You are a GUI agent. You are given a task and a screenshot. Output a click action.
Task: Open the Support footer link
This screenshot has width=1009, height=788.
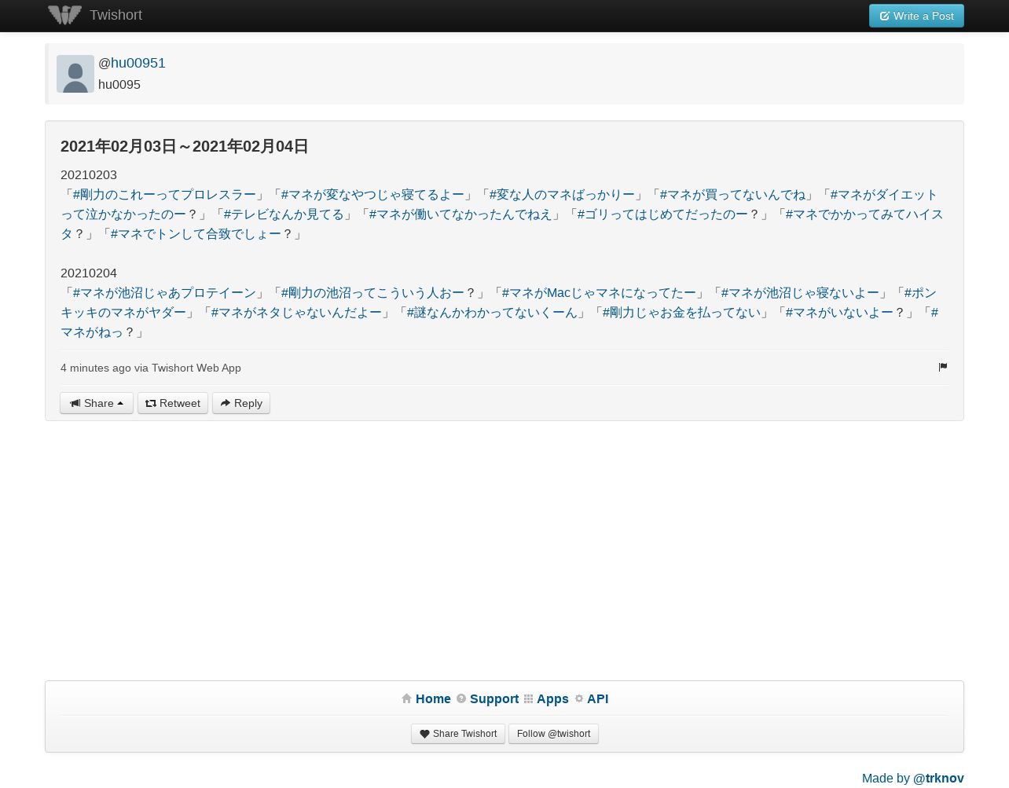pyautogui.click(x=494, y=698)
